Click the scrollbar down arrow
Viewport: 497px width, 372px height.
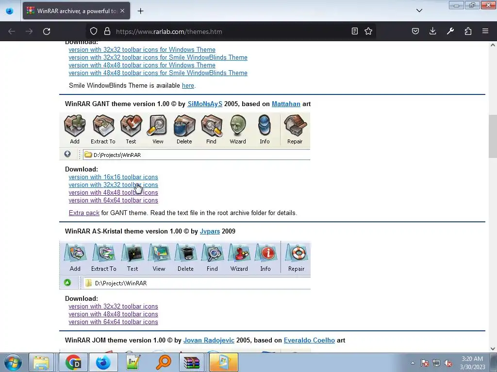tap(493, 349)
